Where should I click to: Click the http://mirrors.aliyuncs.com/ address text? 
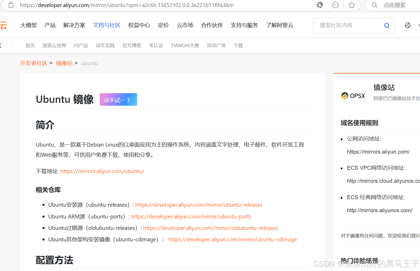[380, 210]
